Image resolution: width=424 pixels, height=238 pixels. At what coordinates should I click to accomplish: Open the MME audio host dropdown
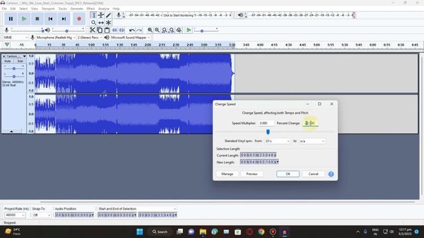(16, 38)
